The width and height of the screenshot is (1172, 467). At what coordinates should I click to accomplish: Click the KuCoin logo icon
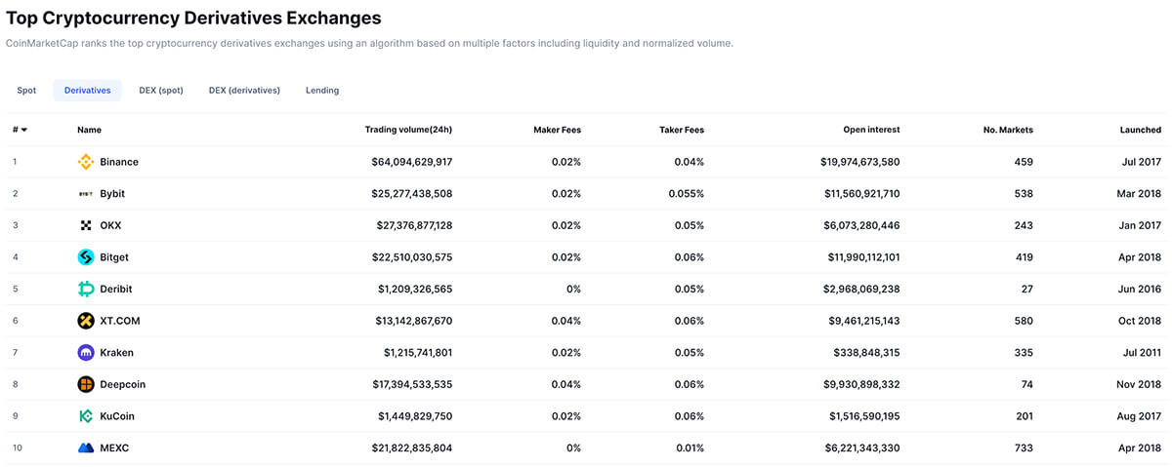pos(86,416)
